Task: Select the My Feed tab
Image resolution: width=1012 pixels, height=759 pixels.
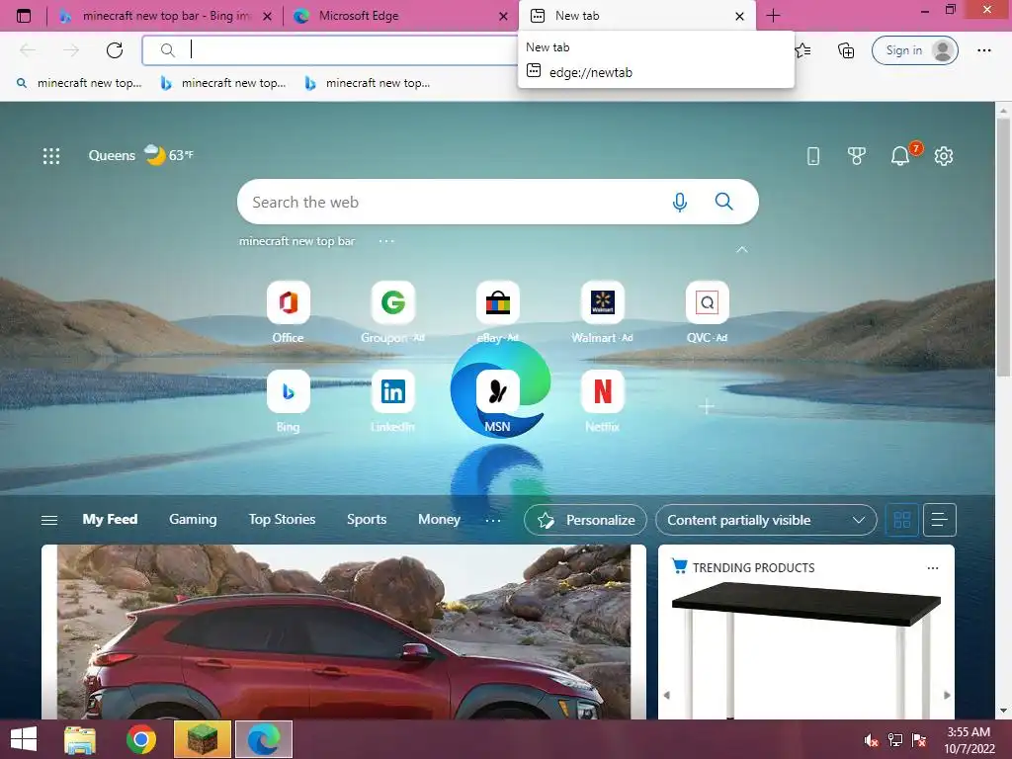Action: 110,520
